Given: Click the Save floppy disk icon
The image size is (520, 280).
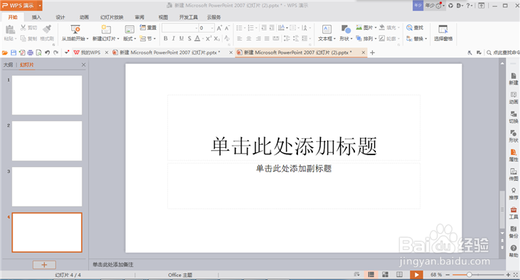Looking at the screenshot, I should 13,53.
